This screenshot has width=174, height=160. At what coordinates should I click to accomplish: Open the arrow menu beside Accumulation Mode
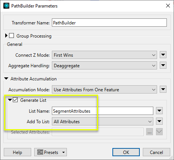point(163,89)
